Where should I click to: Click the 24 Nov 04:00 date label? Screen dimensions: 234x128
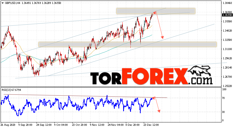[x=116, y=125]
